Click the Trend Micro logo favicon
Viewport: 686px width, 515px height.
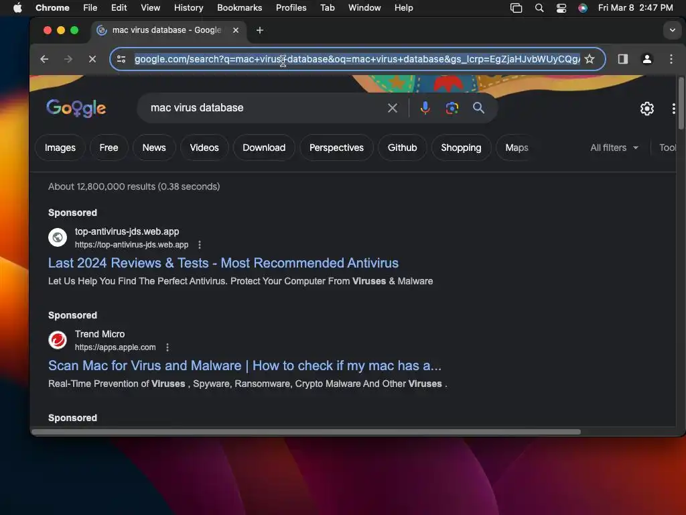point(58,340)
